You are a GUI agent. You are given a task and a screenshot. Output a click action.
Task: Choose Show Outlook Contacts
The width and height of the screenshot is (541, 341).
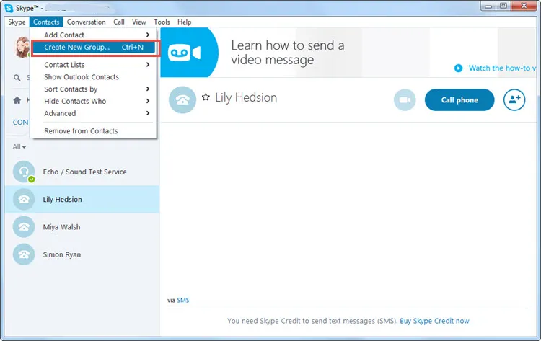[x=94, y=77]
